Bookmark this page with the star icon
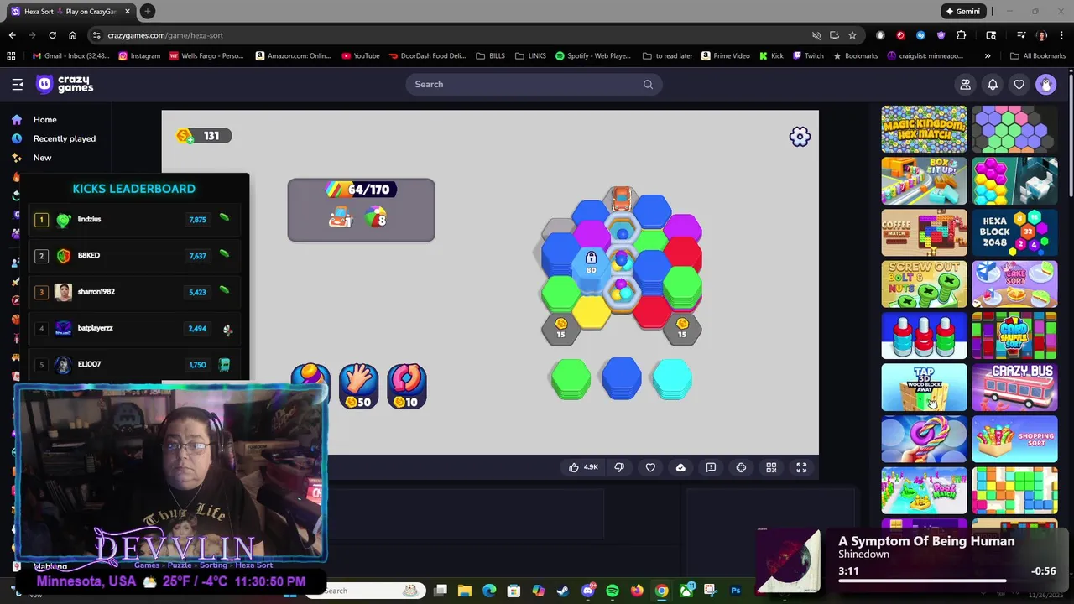 (852, 35)
